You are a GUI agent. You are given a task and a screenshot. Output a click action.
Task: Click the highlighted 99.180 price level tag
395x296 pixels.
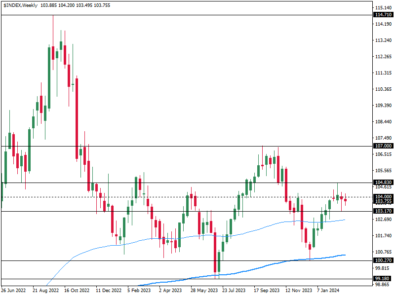[x=384, y=279]
